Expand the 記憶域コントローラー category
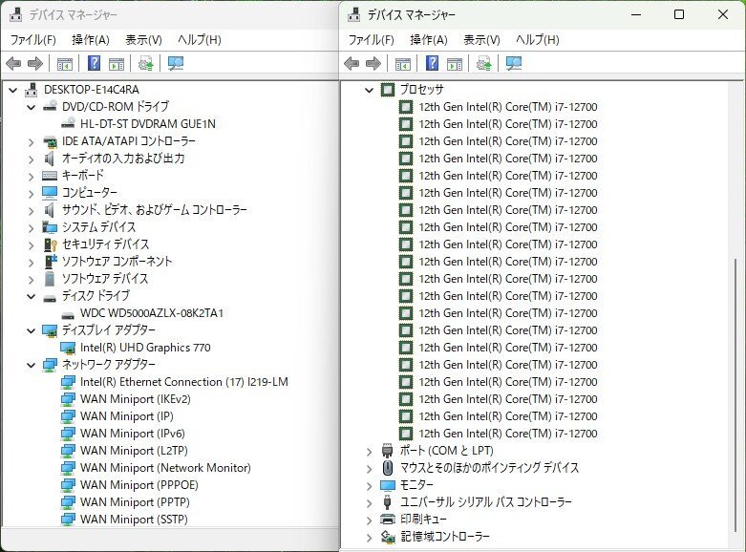This screenshot has width=746, height=552. point(370,538)
